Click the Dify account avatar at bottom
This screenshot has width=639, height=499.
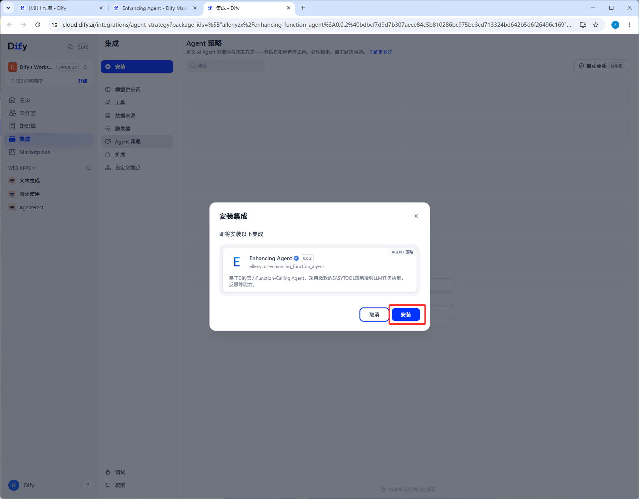[x=14, y=485]
